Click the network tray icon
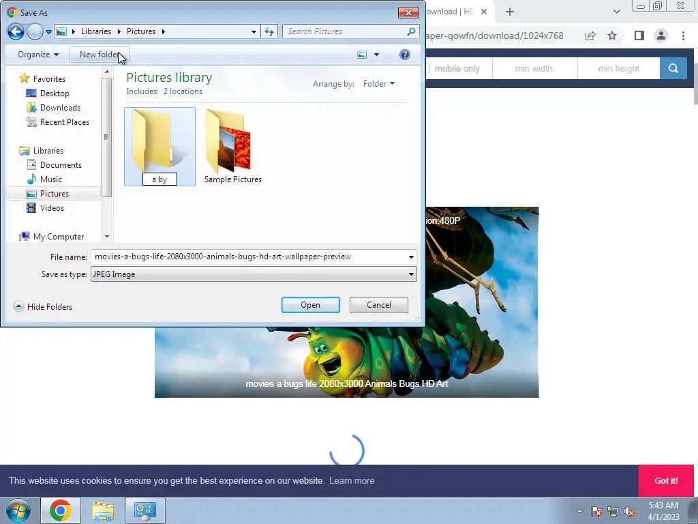Screen dimensions: 698x524 [613, 511]
